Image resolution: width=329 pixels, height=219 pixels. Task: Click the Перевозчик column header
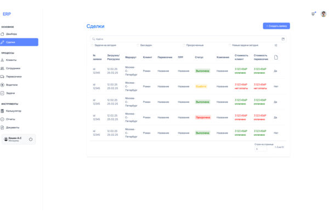pos(165,57)
